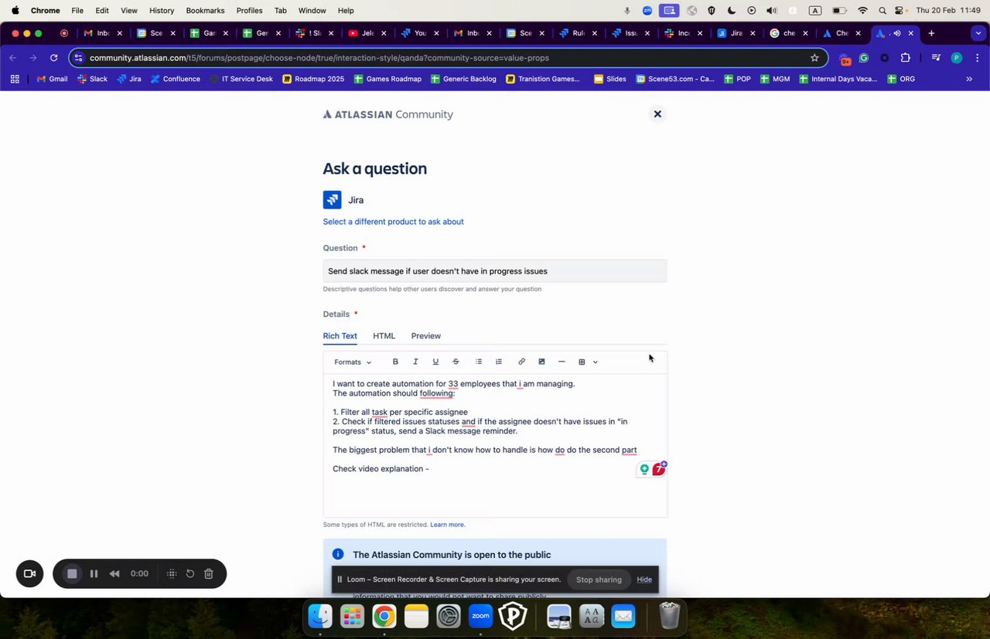Open the Apple menu
The image size is (990, 639).
[15, 11]
